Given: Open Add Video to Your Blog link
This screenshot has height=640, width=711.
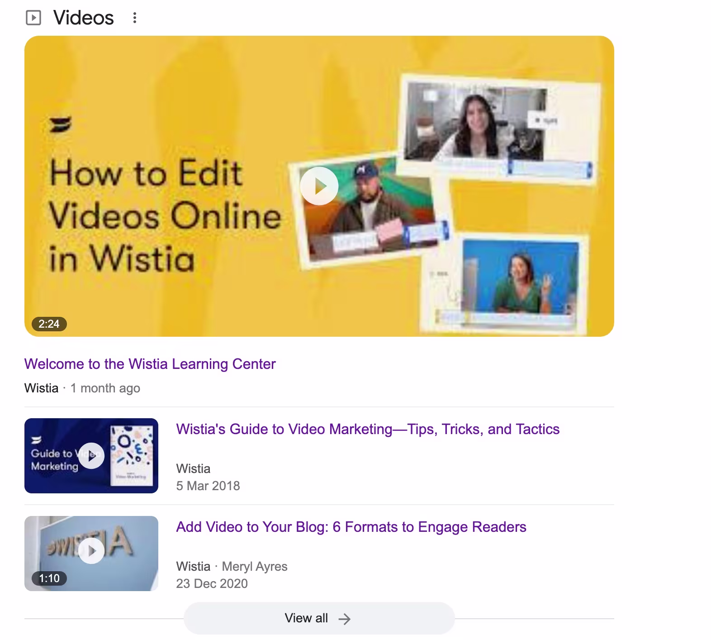Looking at the screenshot, I should 351,527.
